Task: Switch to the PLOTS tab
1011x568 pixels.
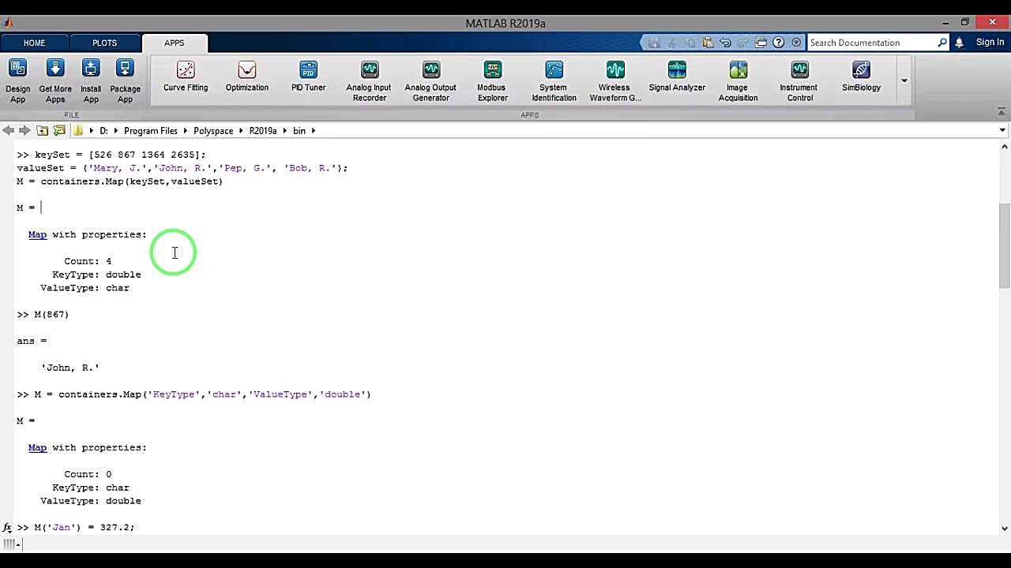Action: pyautogui.click(x=104, y=43)
